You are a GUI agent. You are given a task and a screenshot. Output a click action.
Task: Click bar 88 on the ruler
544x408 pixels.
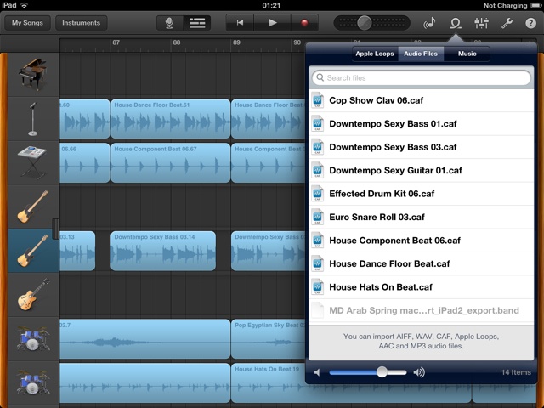click(177, 42)
